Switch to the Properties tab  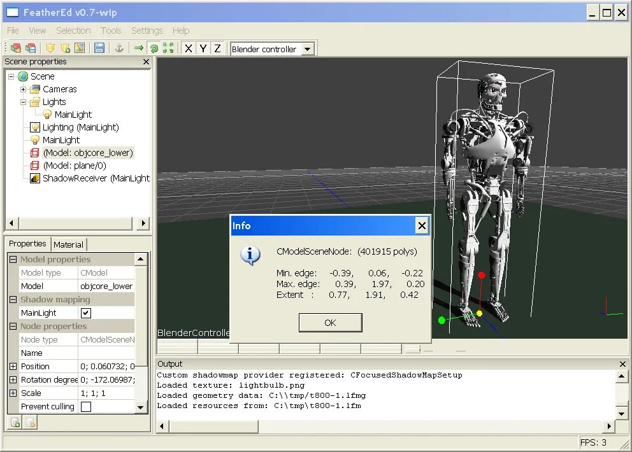[27, 244]
